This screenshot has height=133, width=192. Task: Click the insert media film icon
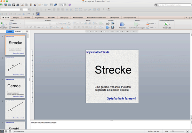click(113, 27)
